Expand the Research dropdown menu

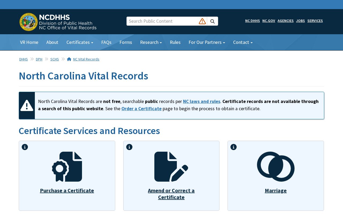[151, 42]
